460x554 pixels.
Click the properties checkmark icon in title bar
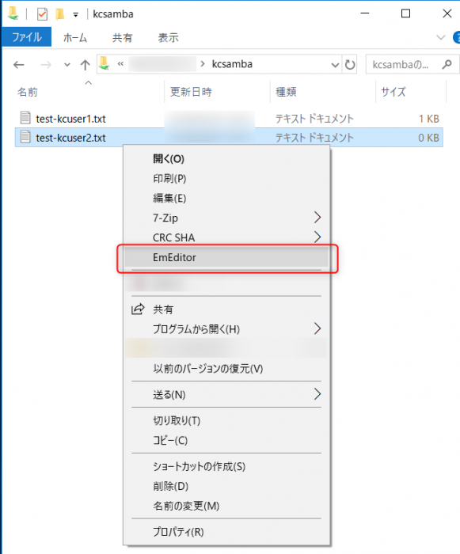click(x=42, y=14)
